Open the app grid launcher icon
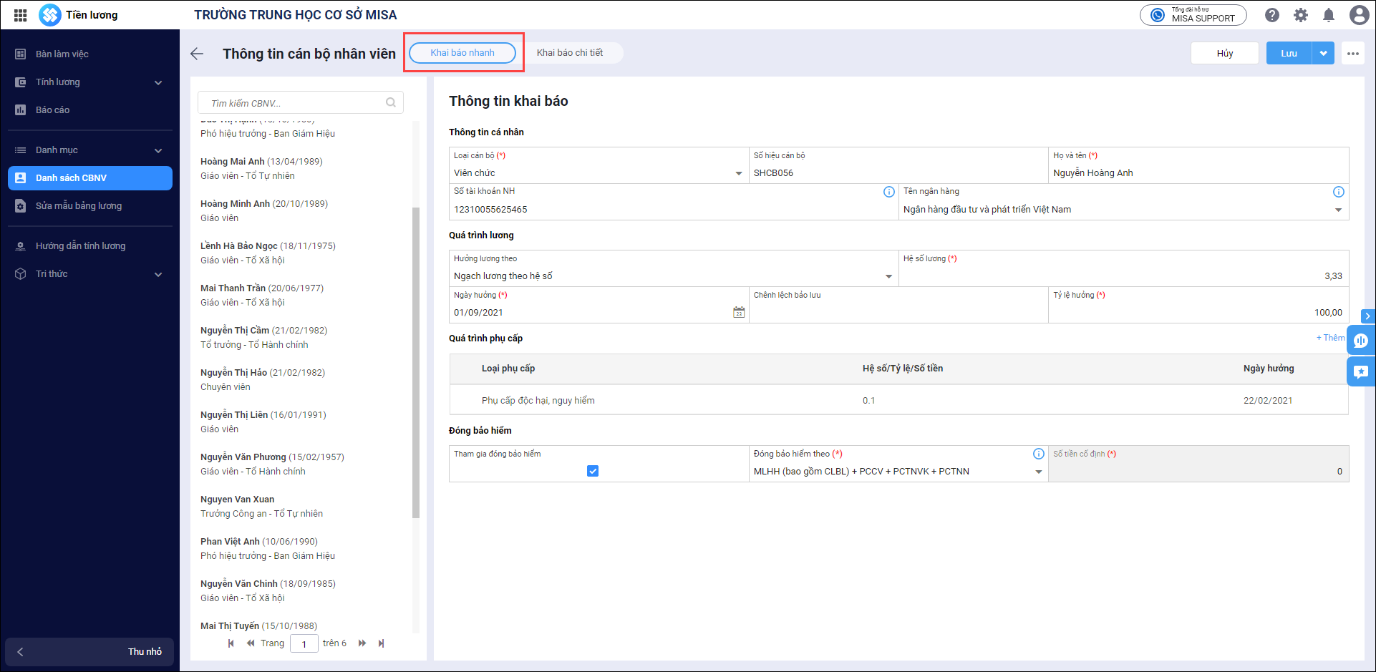1376x672 pixels. [x=20, y=15]
